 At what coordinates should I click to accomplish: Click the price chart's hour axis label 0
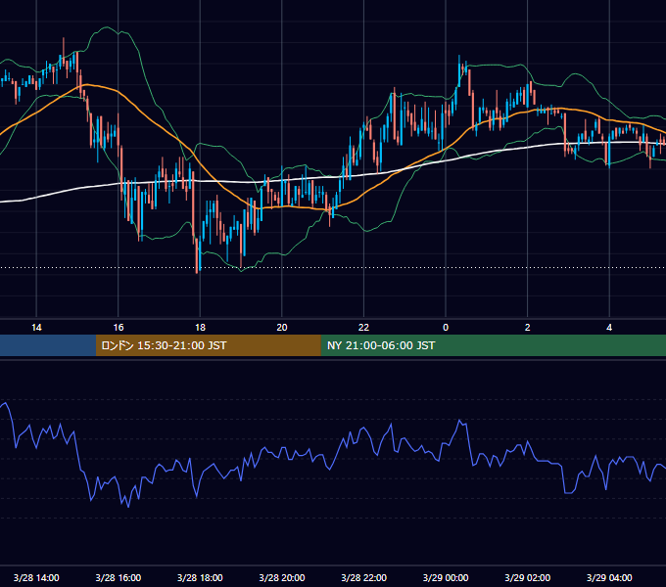click(446, 328)
